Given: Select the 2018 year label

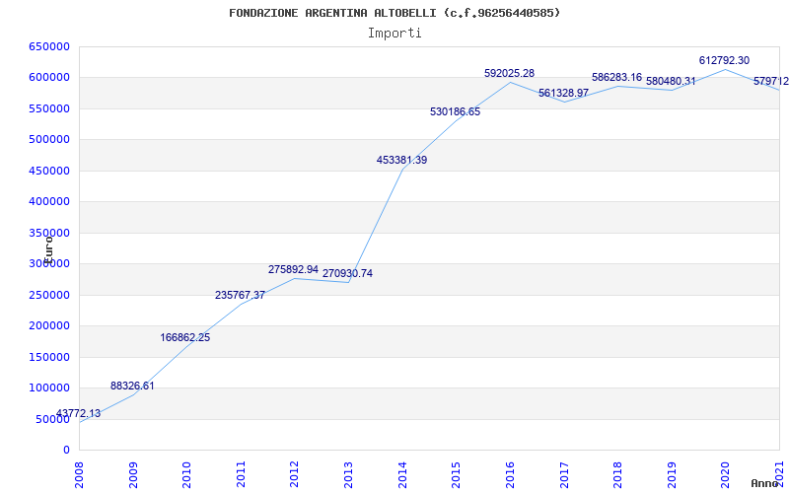Looking at the screenshot, I should (618, 474).
